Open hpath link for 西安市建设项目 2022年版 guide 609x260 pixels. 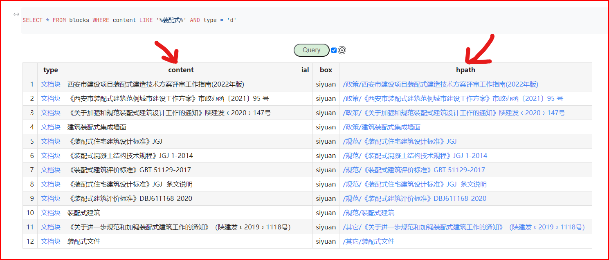[440, 84]
